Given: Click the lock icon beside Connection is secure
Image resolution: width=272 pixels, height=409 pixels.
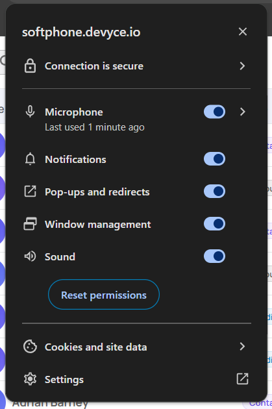Looking at the screenshot, I should (30, 66).
